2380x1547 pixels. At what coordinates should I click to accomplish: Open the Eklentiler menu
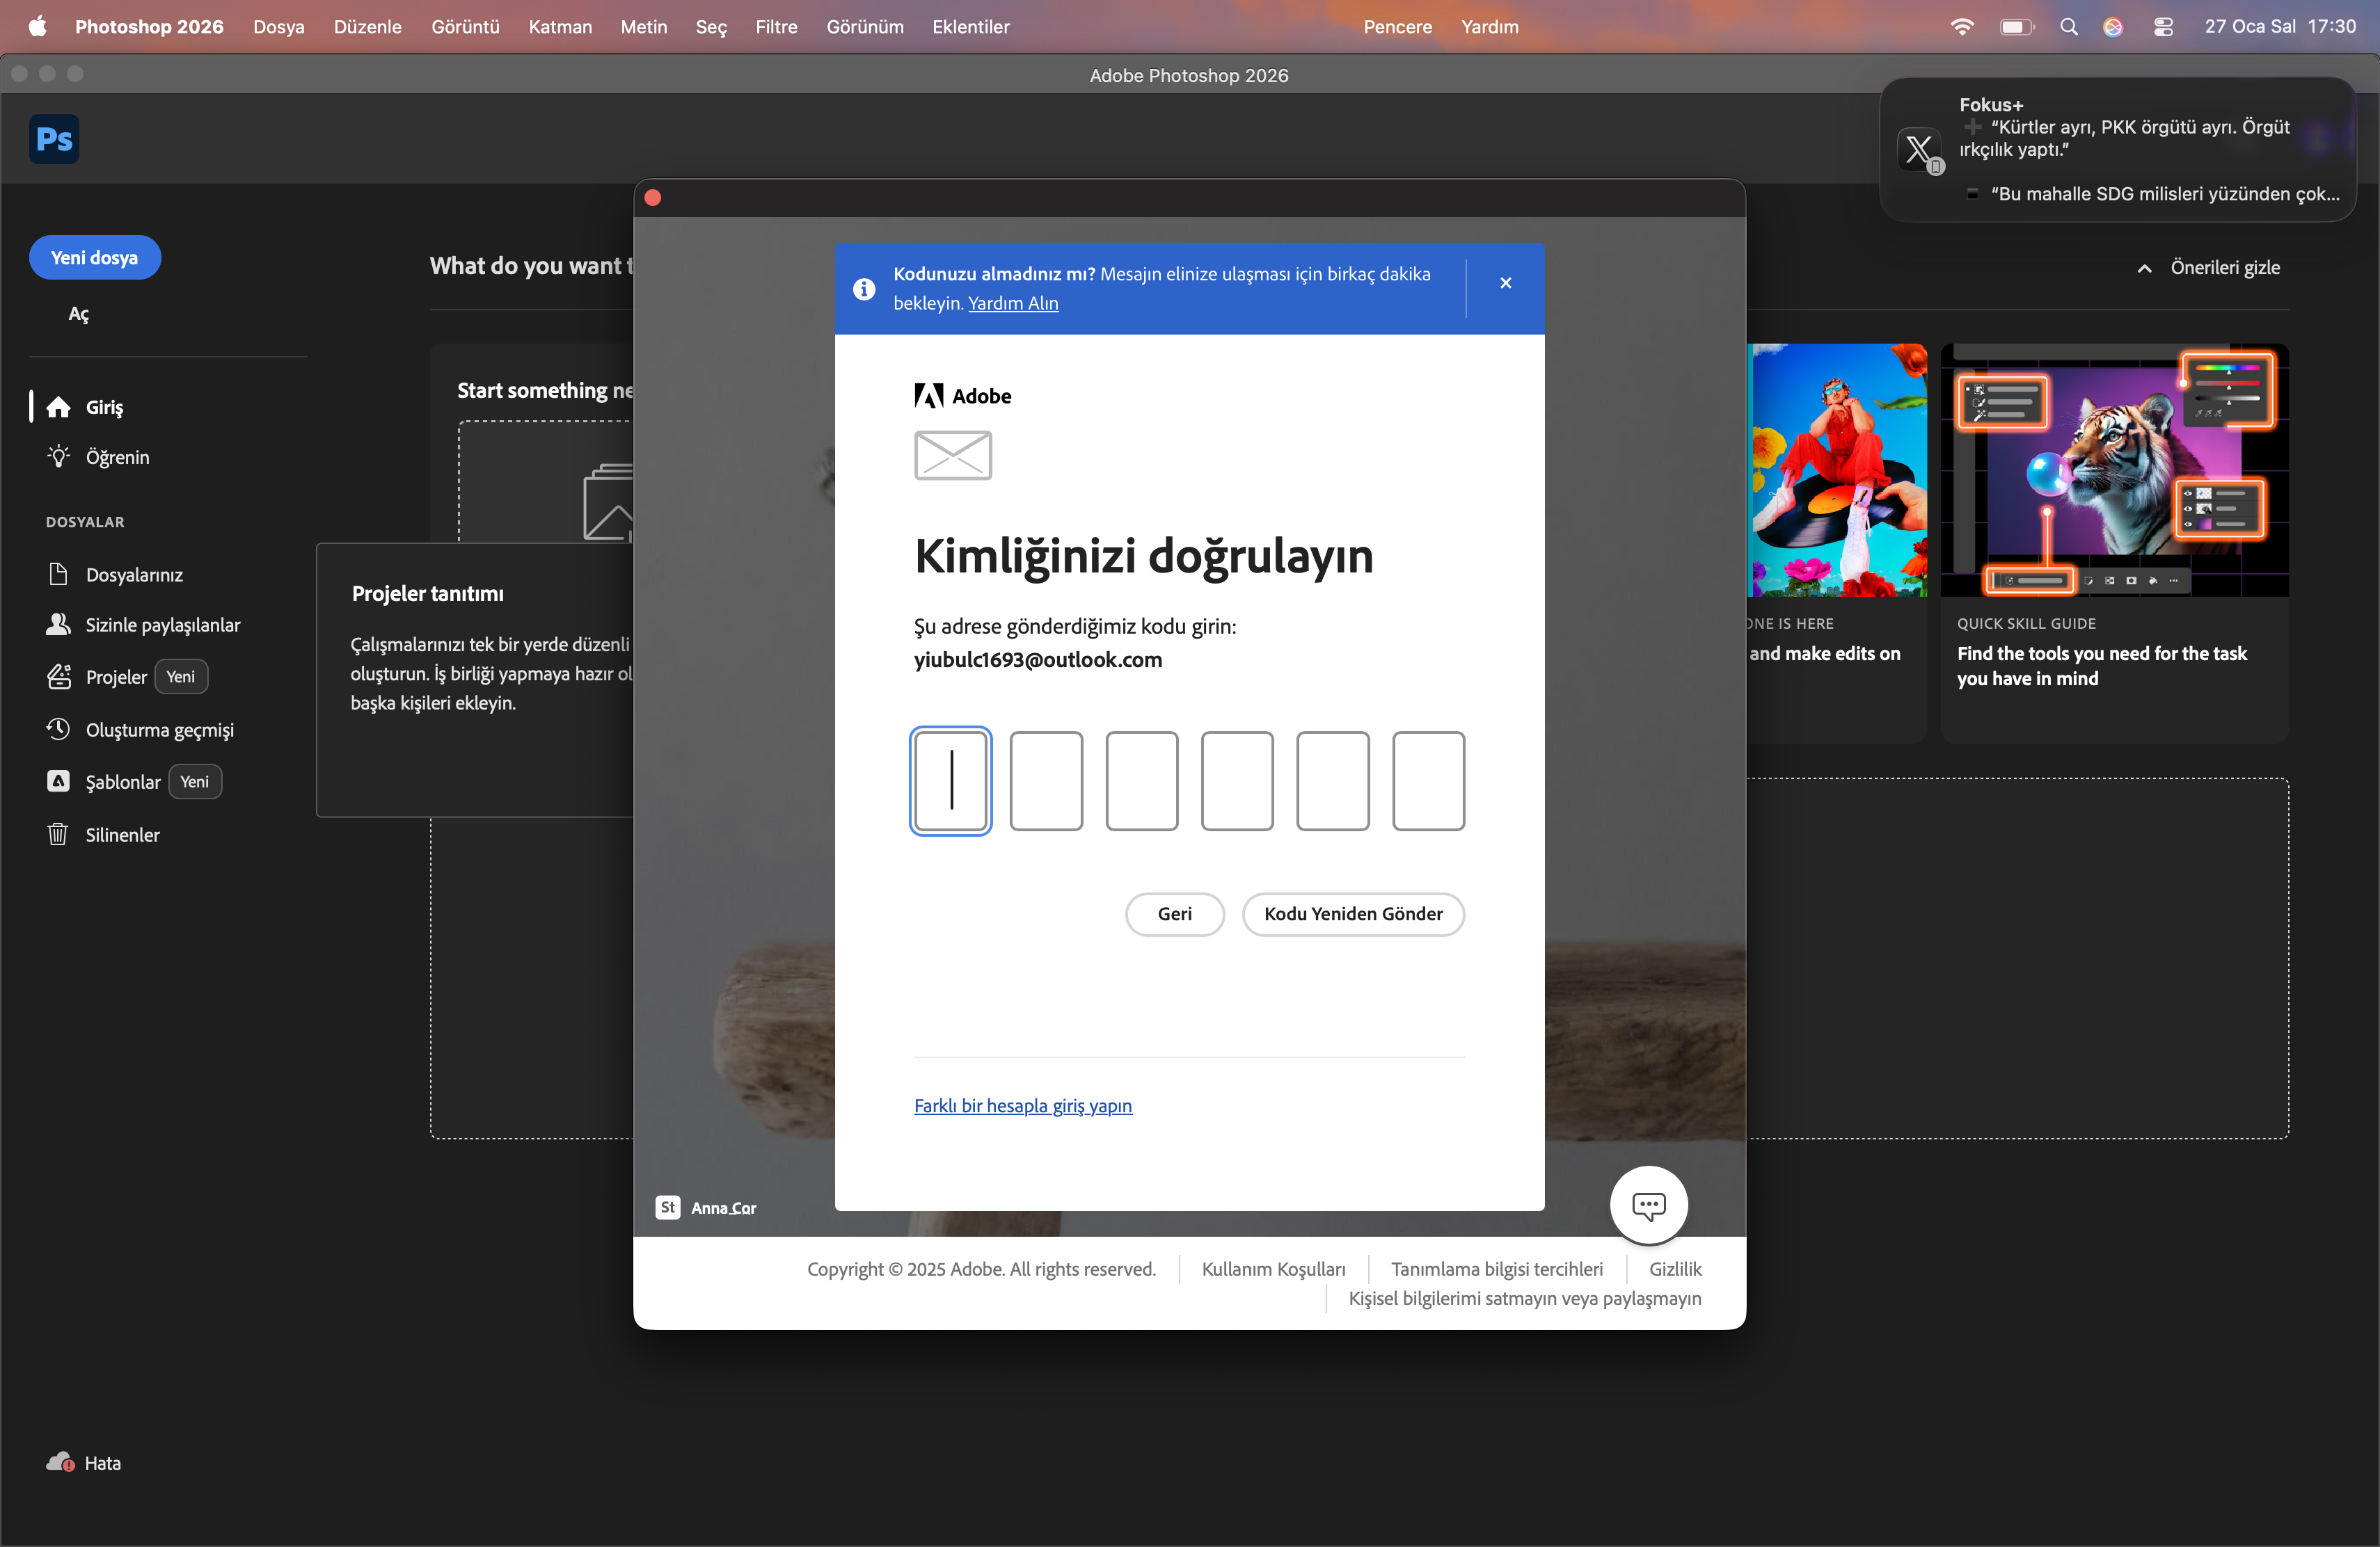point(971,27)
